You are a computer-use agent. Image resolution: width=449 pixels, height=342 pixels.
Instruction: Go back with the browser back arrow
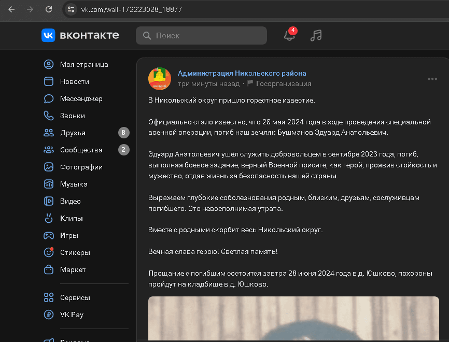11,9
